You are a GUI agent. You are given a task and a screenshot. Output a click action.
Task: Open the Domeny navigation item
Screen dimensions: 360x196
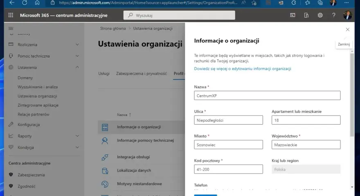point(25,78)
